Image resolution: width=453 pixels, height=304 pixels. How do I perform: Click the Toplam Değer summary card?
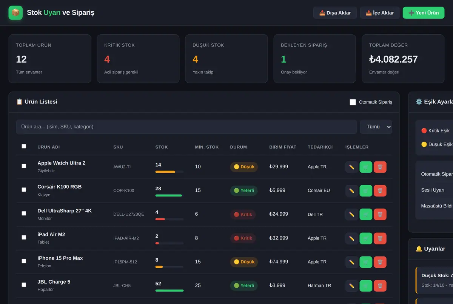point(403,59)
